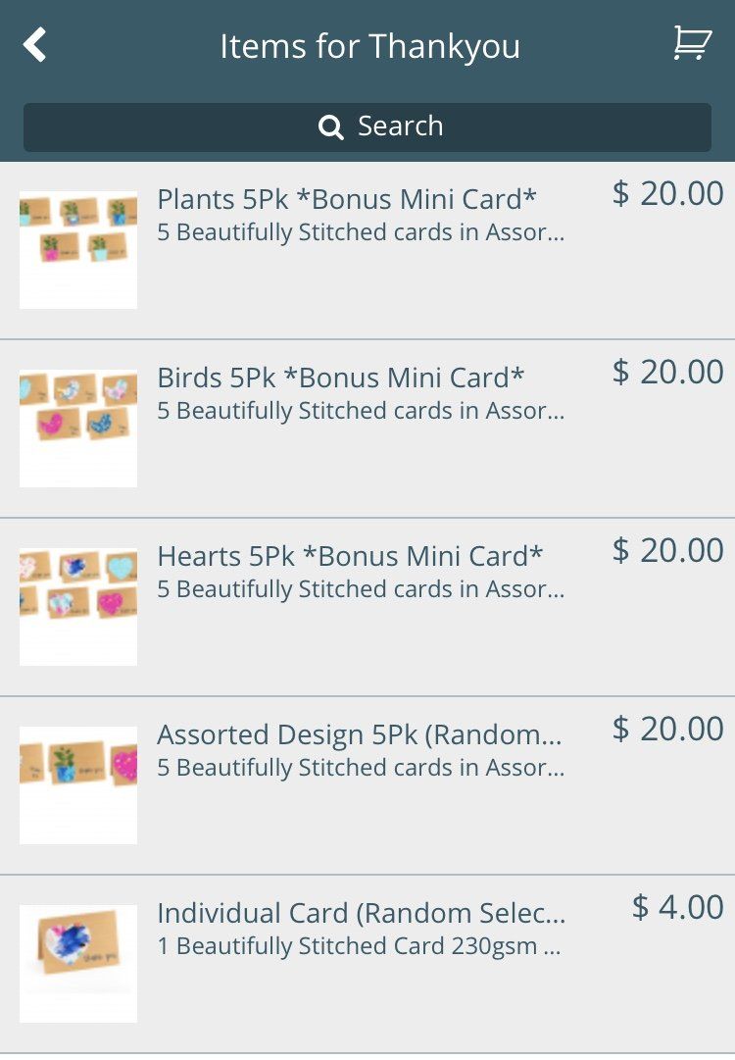
Task: Select the Assorted Design 5Pk item
Action: pyautogui.click(x=361, y=734)
